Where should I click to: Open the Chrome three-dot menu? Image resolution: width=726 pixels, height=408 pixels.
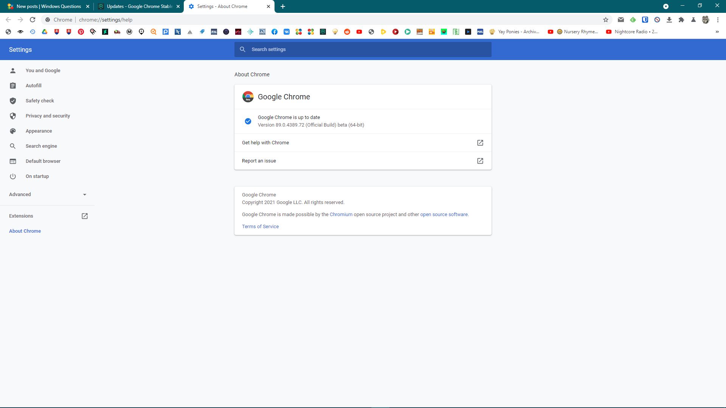(x=718, y=20)
